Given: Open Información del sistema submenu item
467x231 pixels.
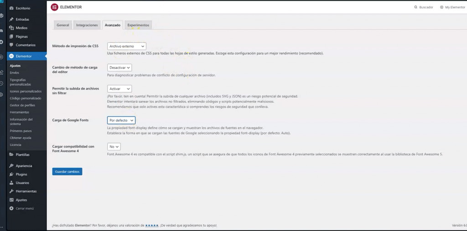Looking at the screenshot, I should coord(21,121).
